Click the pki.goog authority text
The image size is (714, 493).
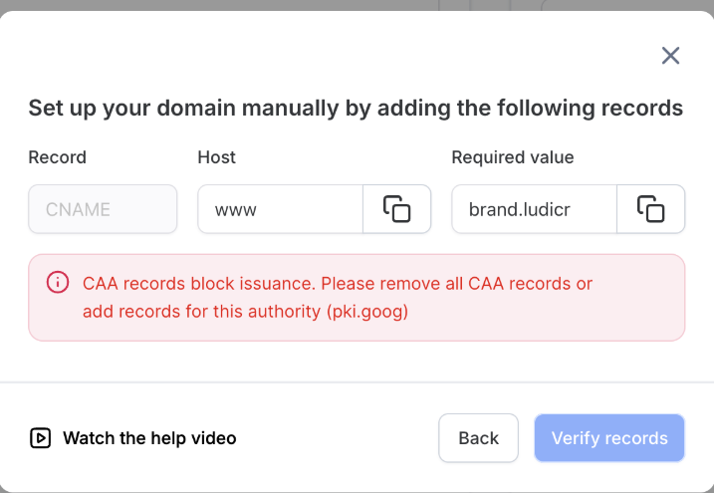367,312
